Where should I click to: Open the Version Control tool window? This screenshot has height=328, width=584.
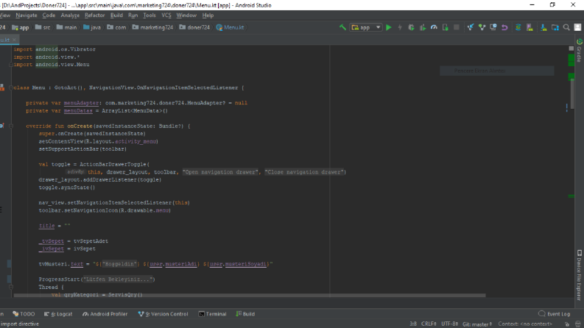(x=163, y=314)
